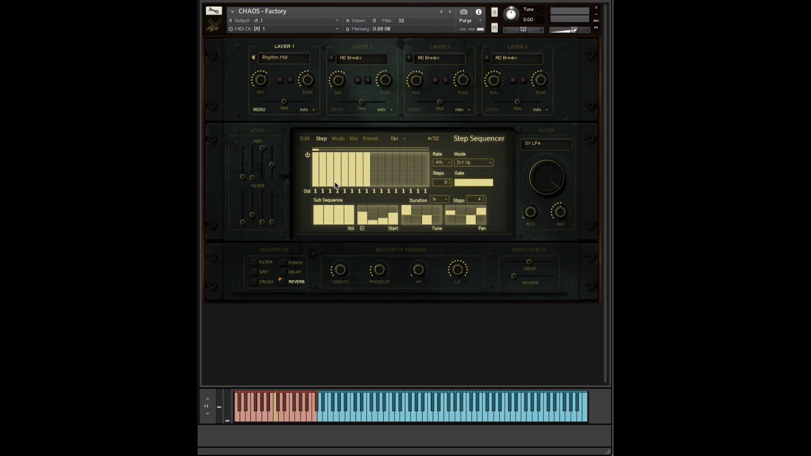The image size is (811, 456).
Task: Click the filter AMT knob
Action: tap(560, 212)
